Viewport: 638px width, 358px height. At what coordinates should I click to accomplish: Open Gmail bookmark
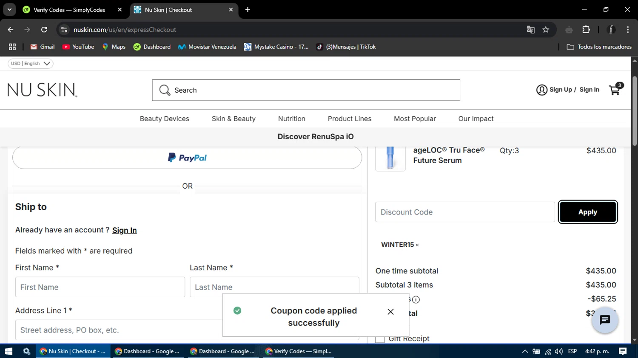point(42,47)
